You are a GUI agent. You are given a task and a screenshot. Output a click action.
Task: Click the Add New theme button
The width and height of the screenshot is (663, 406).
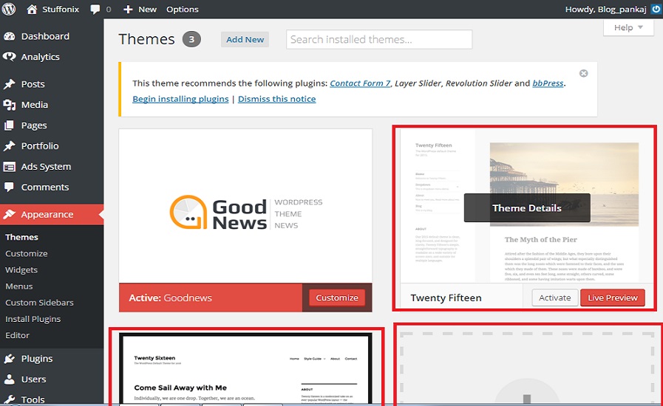[x=245, y=39]
